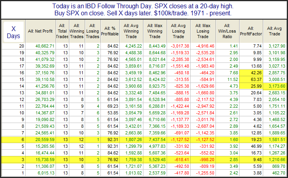Click avg trade value 869.70
This screenshot has width=288, height=178.
click(279, 167)
